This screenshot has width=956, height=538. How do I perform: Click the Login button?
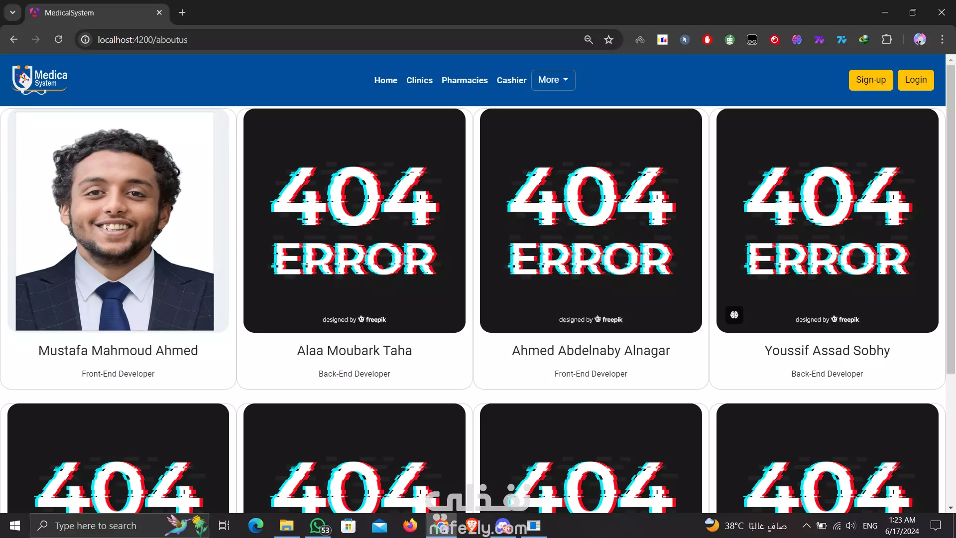coord(916,80)
